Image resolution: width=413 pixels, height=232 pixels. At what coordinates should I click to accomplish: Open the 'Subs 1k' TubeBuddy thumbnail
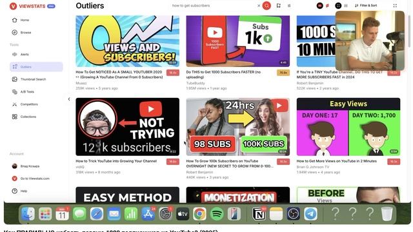[238, 41]
